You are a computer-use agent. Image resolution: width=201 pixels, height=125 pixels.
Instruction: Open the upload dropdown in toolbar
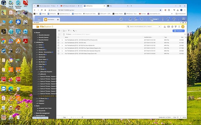pos(70,31)
